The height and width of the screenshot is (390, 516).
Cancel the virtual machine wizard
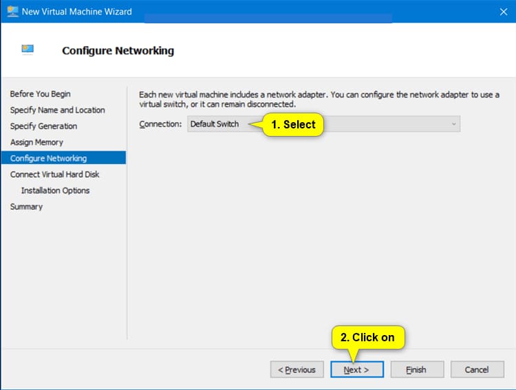(476, 369)
